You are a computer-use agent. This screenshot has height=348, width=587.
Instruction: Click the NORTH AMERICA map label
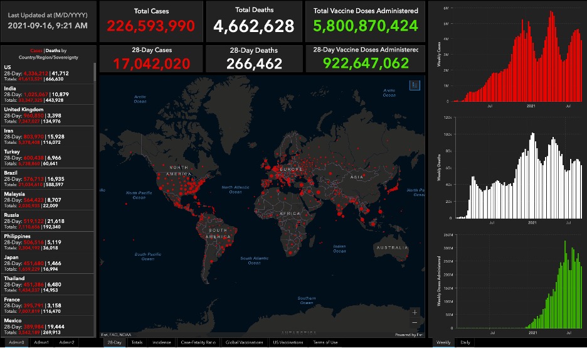179,171
